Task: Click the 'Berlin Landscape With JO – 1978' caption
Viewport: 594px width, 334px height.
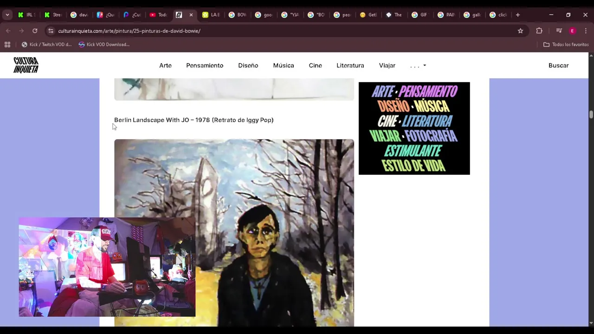Action: tap(194, 120)
